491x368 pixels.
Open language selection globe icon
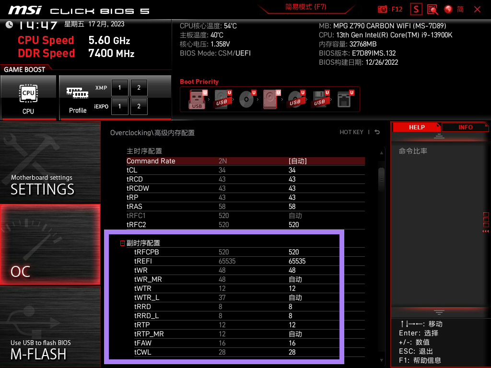click(448, 10)
